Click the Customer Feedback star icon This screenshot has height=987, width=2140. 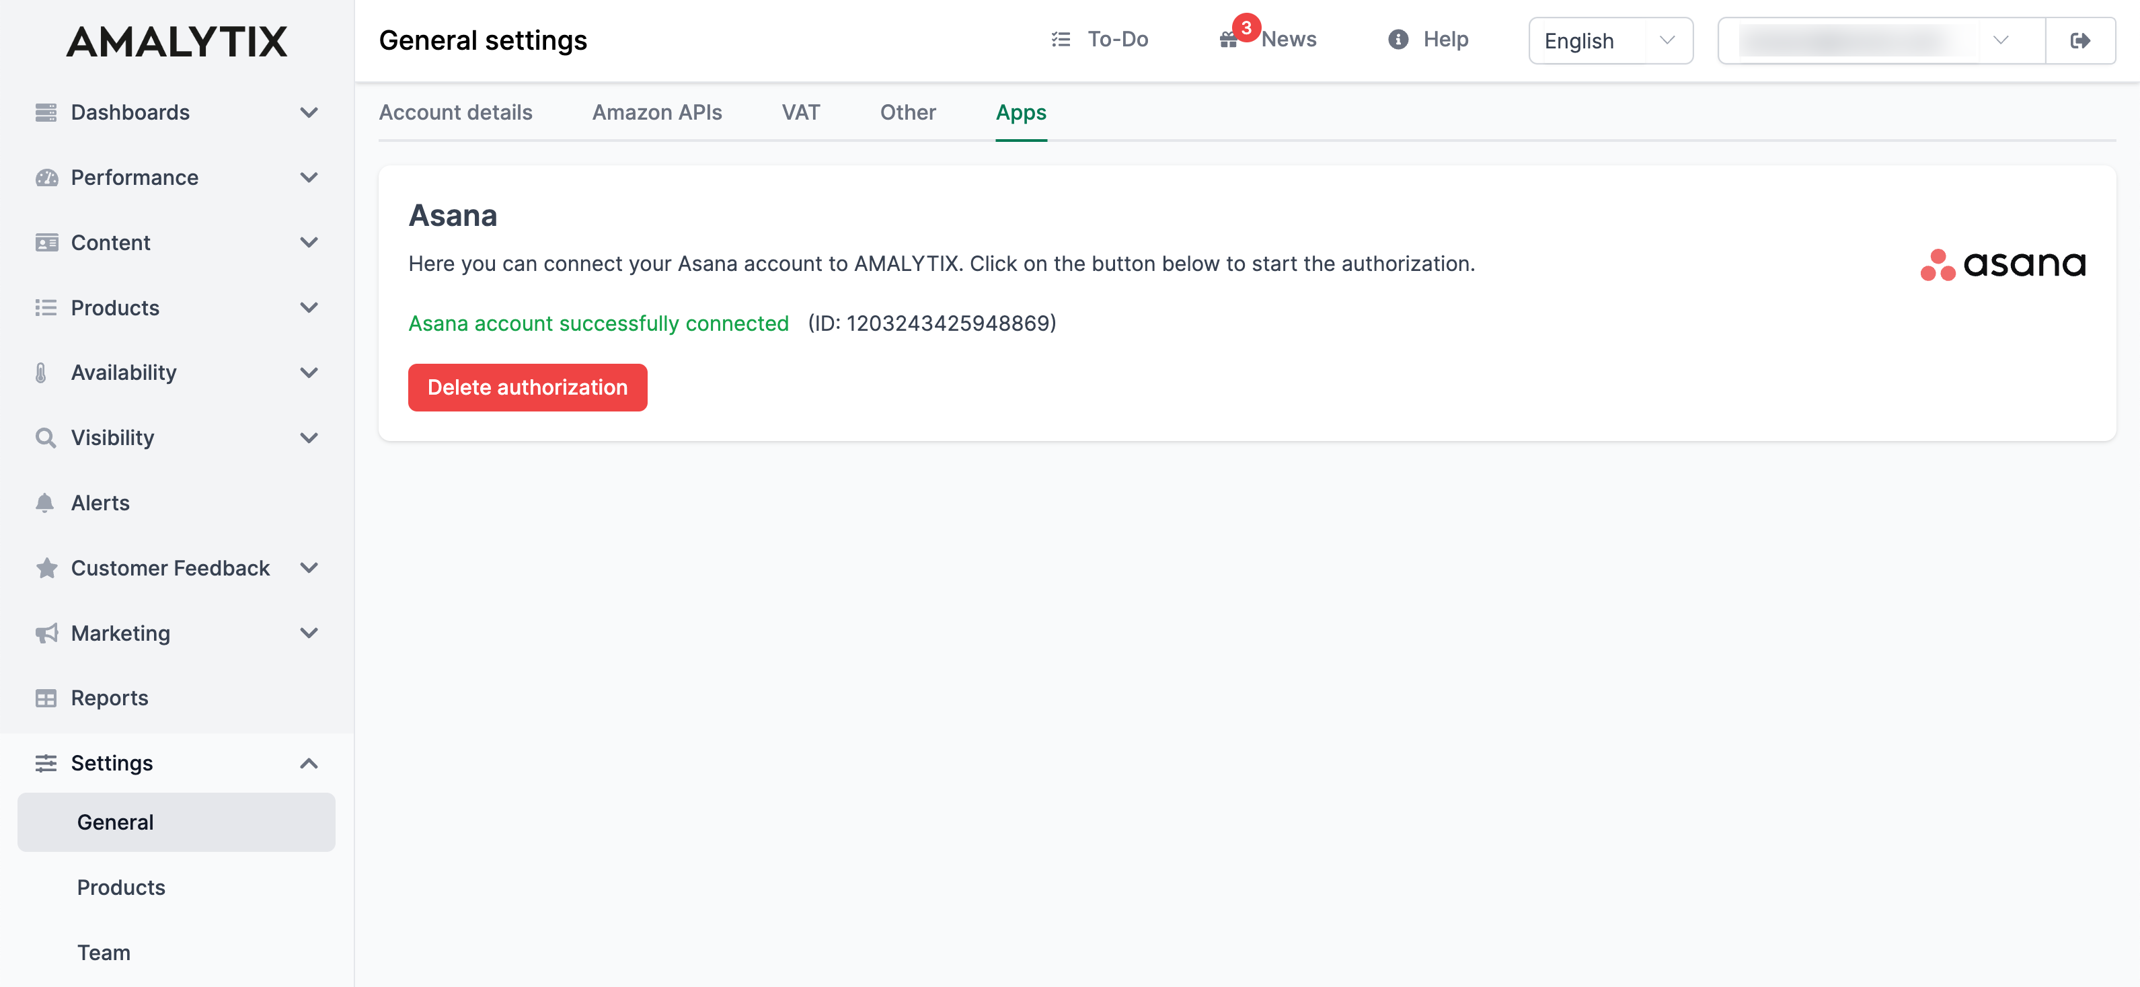click(46, 568)
